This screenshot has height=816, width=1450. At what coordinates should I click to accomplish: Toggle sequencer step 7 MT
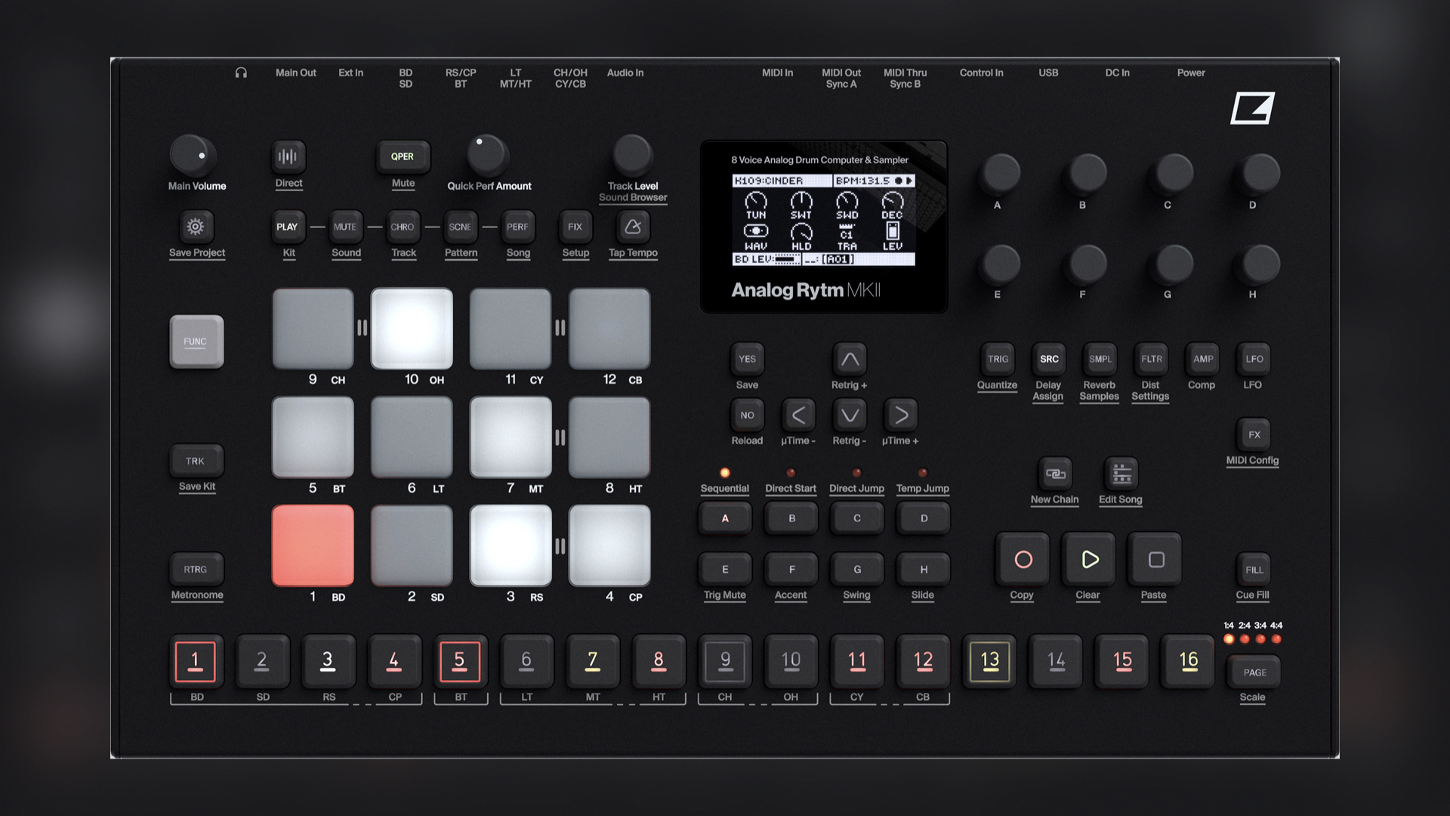[592, 661]
